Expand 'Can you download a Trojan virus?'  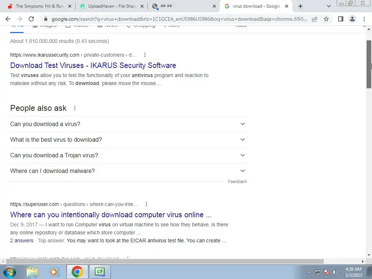pyautogui.click(x=129, y=155)
